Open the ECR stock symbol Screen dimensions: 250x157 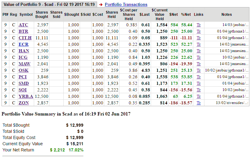(x=24, y=44)
